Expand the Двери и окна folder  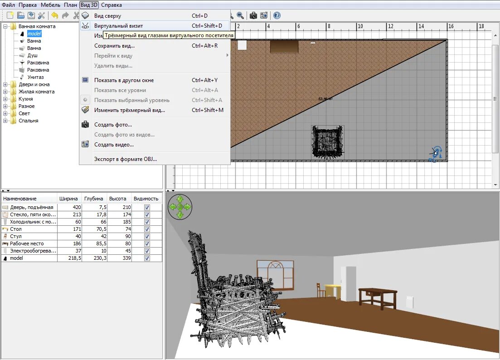coord(5,84)
